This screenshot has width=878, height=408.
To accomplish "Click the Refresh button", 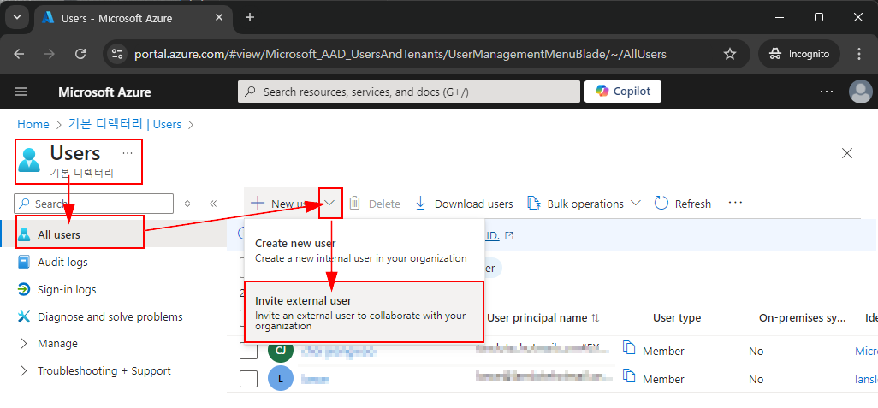I will click(683, 204).
